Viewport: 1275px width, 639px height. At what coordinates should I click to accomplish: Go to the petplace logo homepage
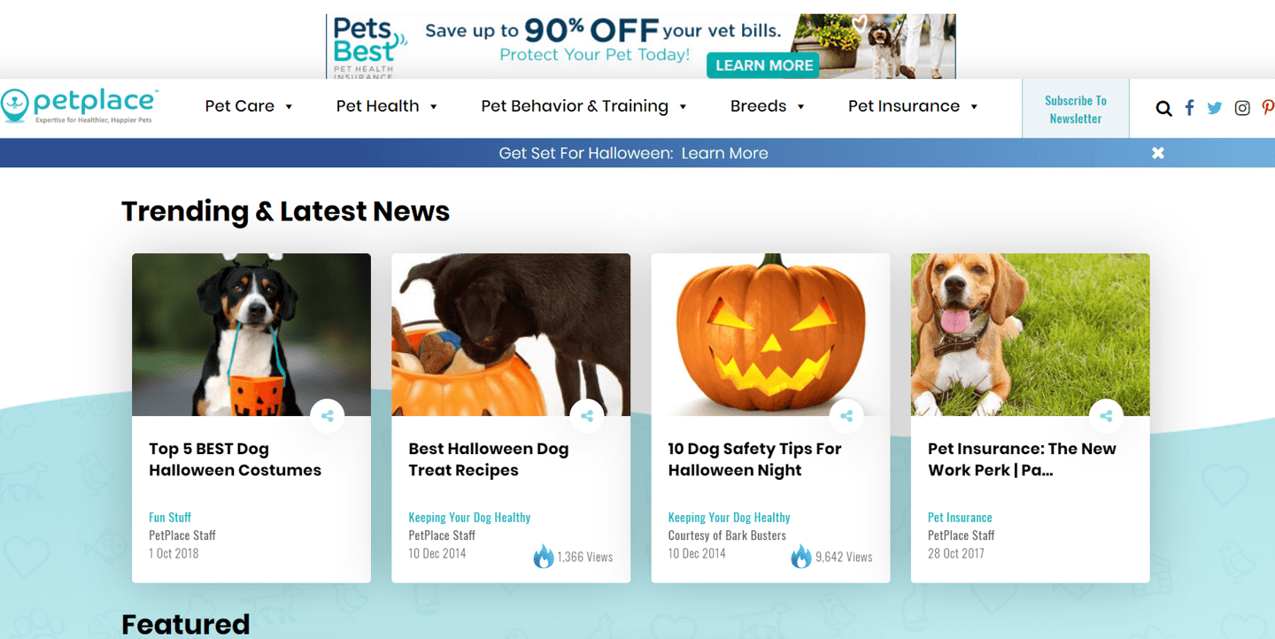coord(80,105)
